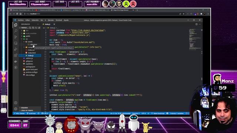
Task: Bookmark the page with the star icon
Action: click(x=184, y=14)
